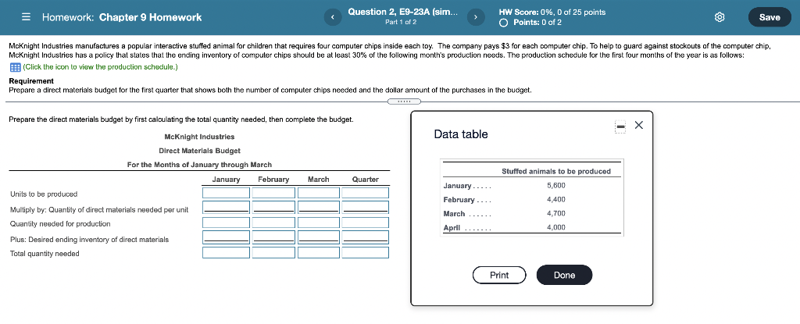The image size is (800, 324).
Task: Click the January column header in budget
Action: tap(226, 180)
